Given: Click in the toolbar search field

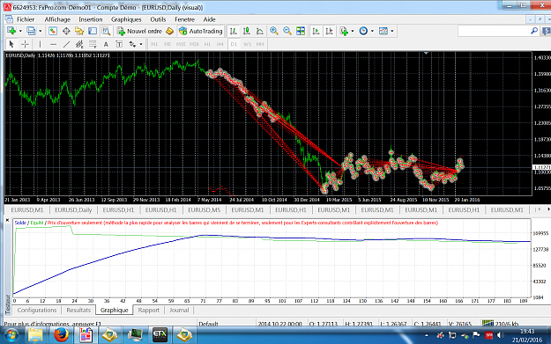Looking at the screenshot, I should (494, 31).
